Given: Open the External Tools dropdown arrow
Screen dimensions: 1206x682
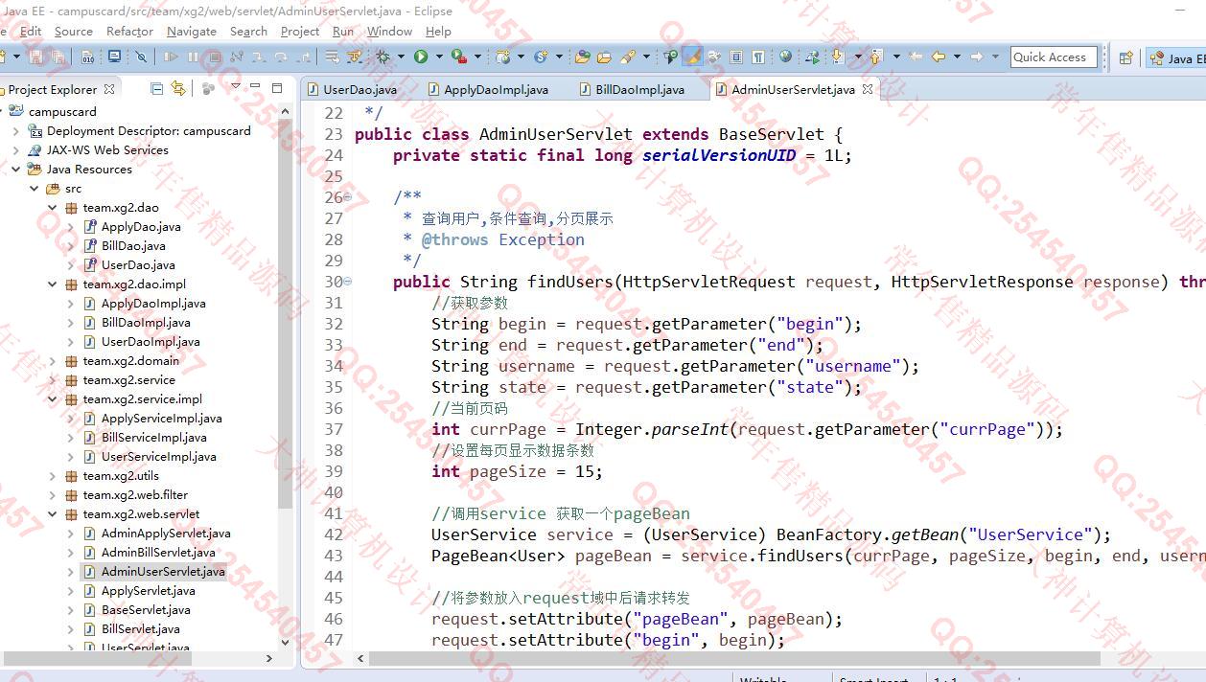Looking at the screenshot, I should 477,57.
